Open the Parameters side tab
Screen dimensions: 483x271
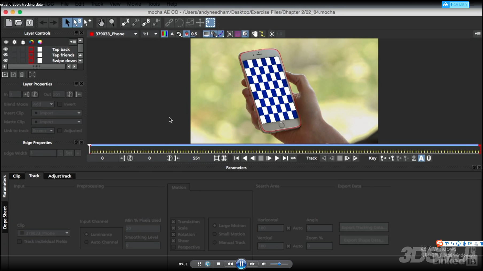pos(5,186)
